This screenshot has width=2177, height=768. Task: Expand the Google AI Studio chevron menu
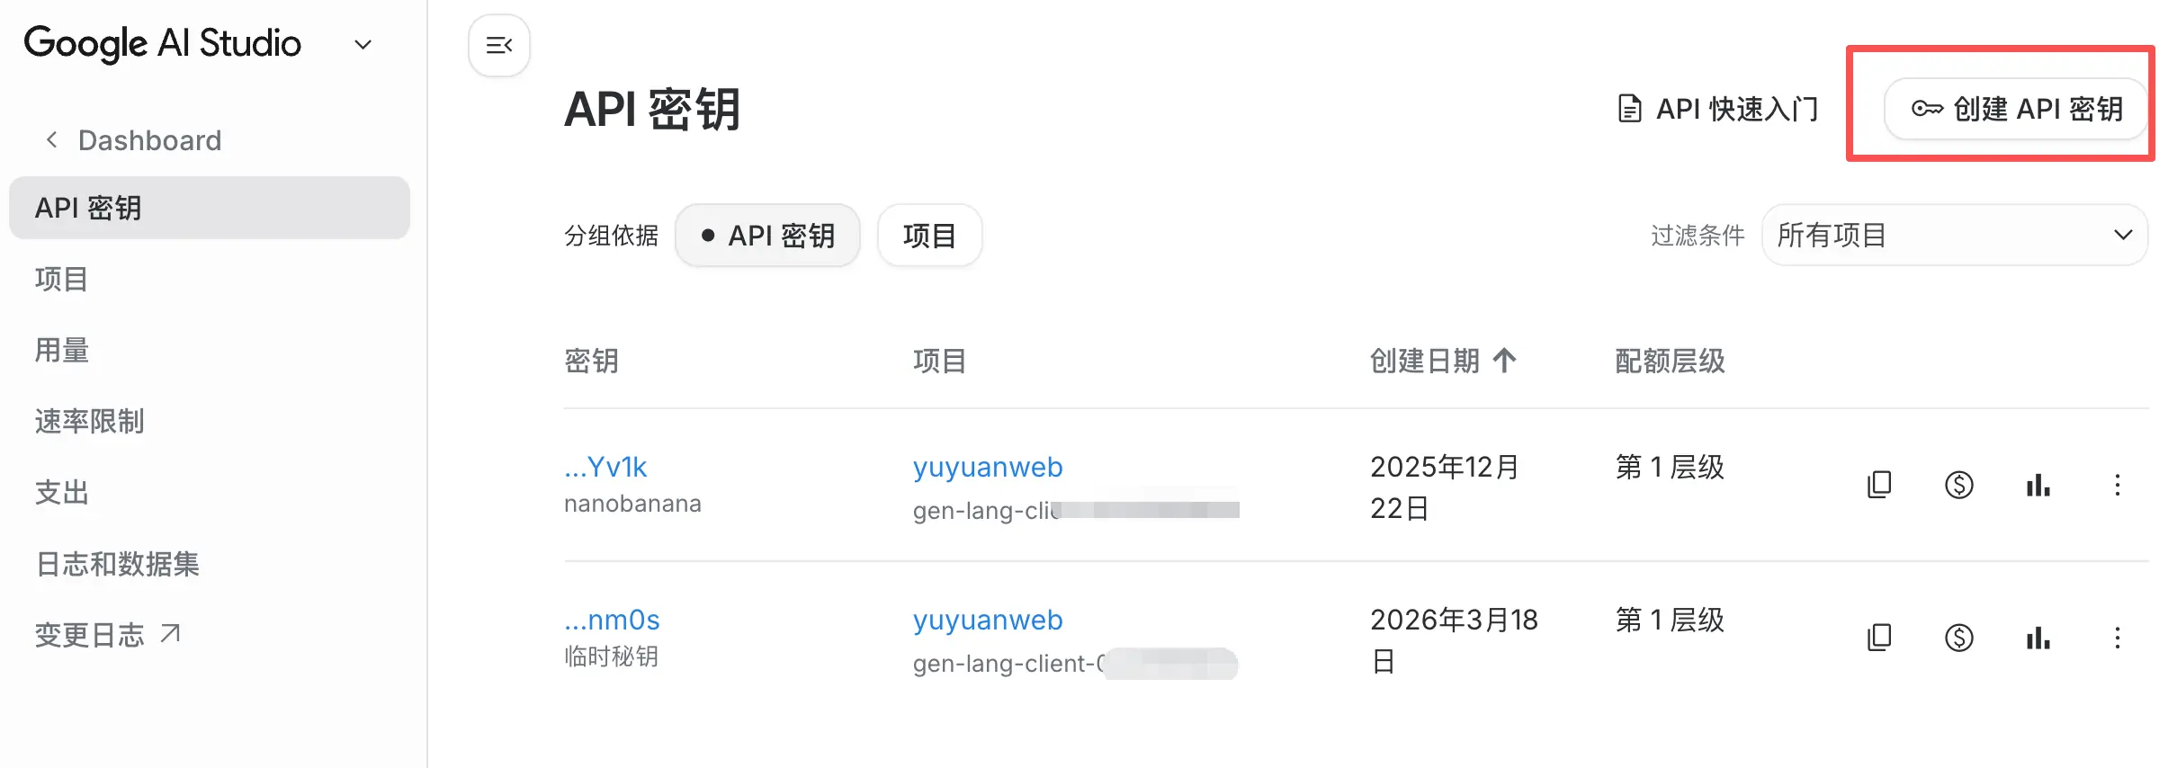(363, 45)
